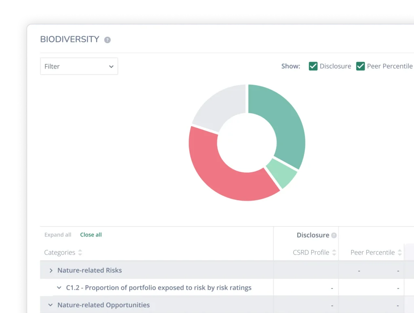414x313 pixels.
Task: Click the Disclosure column help icon
Action: [334, 235]
